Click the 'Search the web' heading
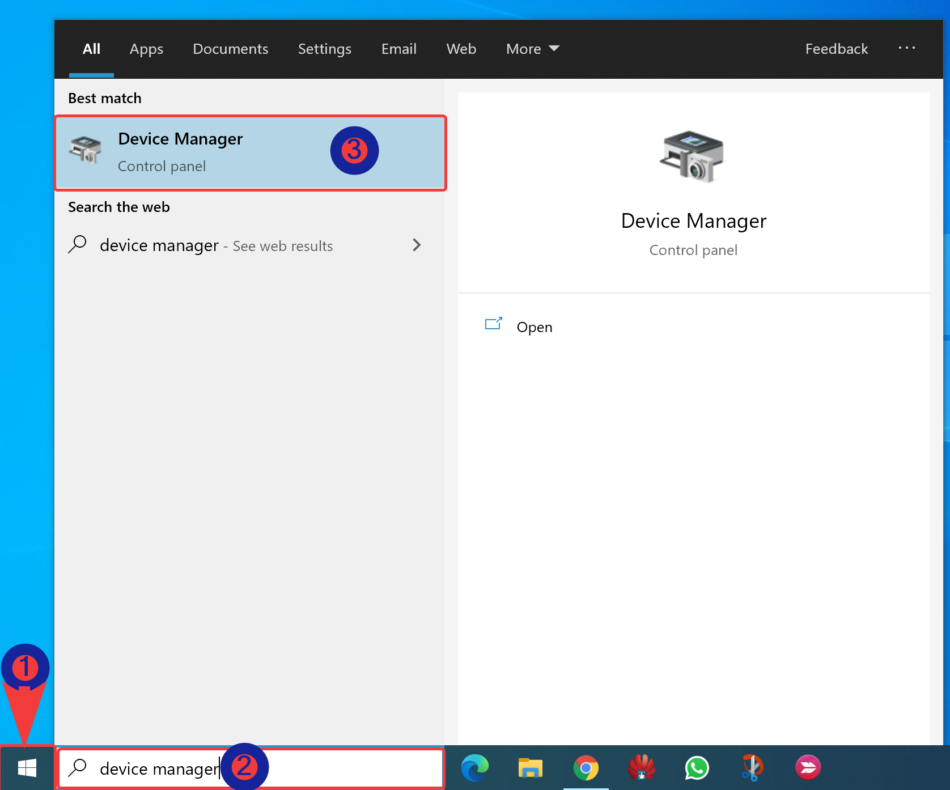This screenshot has height=790, width=950. pos(119,207)
